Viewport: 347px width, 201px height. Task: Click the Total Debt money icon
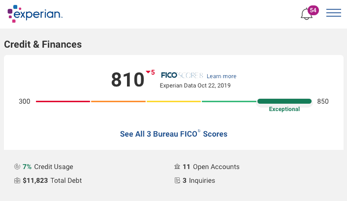pyautogui.click(x=17, y=180)
